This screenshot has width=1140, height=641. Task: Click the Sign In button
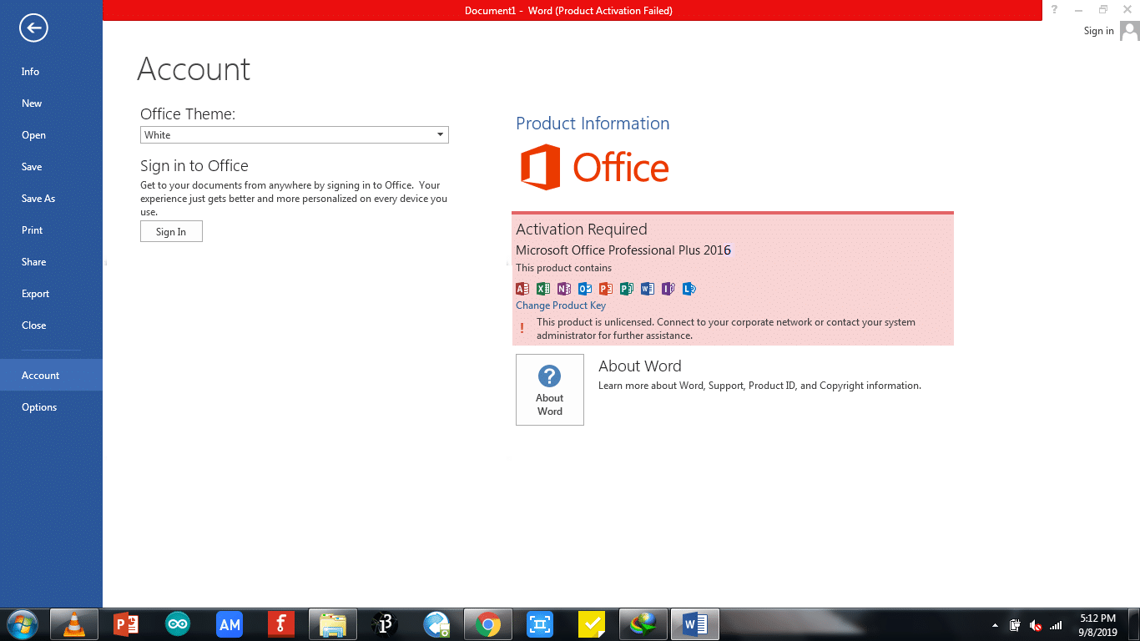pos(171,231)
